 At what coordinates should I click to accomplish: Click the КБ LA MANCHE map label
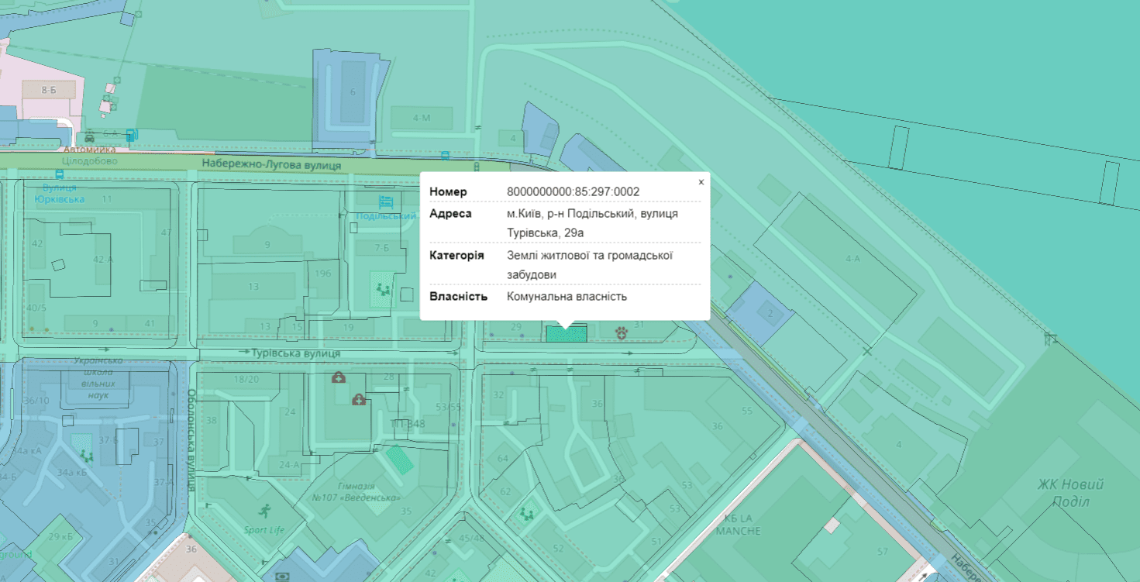[x=738, y=525]
